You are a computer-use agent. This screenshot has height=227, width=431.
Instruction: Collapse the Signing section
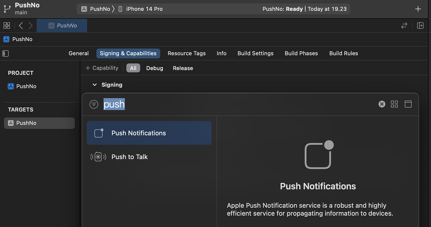tap(95, 85)
